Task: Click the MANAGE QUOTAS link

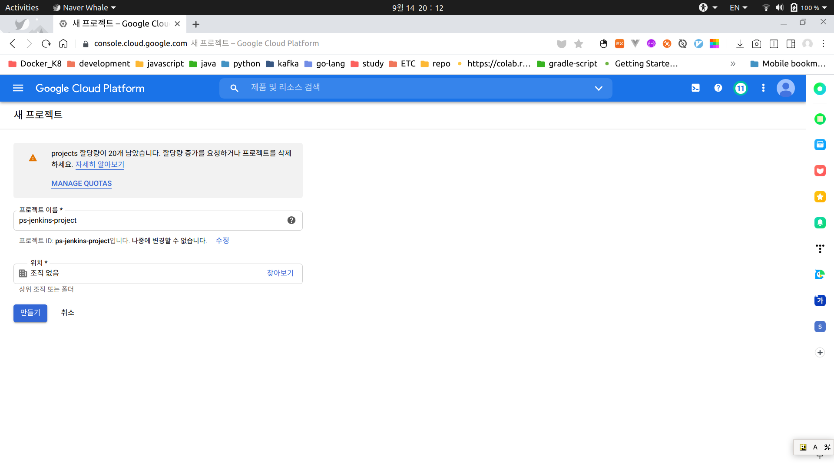Action: point(81,183)
